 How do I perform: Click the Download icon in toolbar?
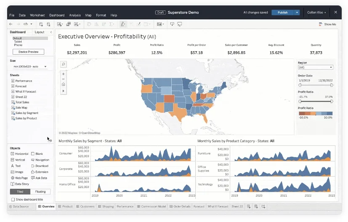172,24
